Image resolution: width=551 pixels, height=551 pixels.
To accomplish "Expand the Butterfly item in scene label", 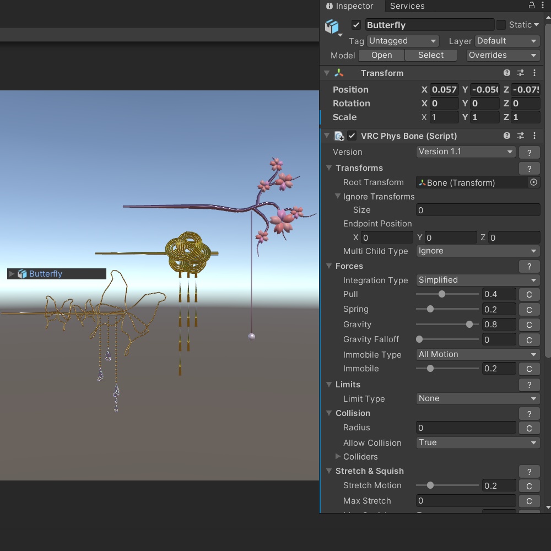I will [12, 274].
